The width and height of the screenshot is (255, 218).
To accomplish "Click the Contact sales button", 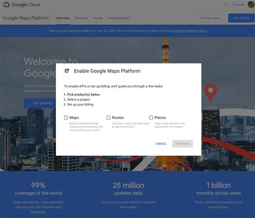I will [x=210, y=18].
